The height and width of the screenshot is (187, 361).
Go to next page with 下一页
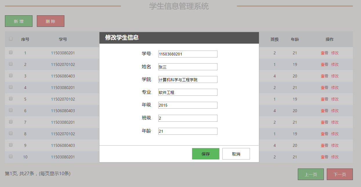coord(340,174)
